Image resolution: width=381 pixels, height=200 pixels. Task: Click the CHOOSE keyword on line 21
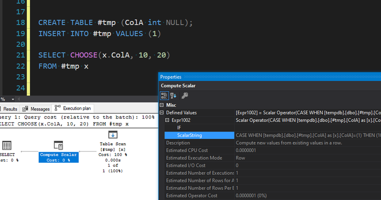(84, 55)
